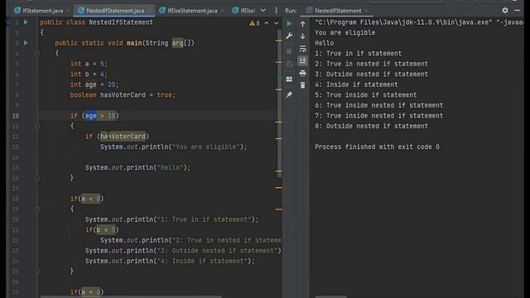
Task: Clear all console output with trash icon
Action: click(x=302, y=85)
